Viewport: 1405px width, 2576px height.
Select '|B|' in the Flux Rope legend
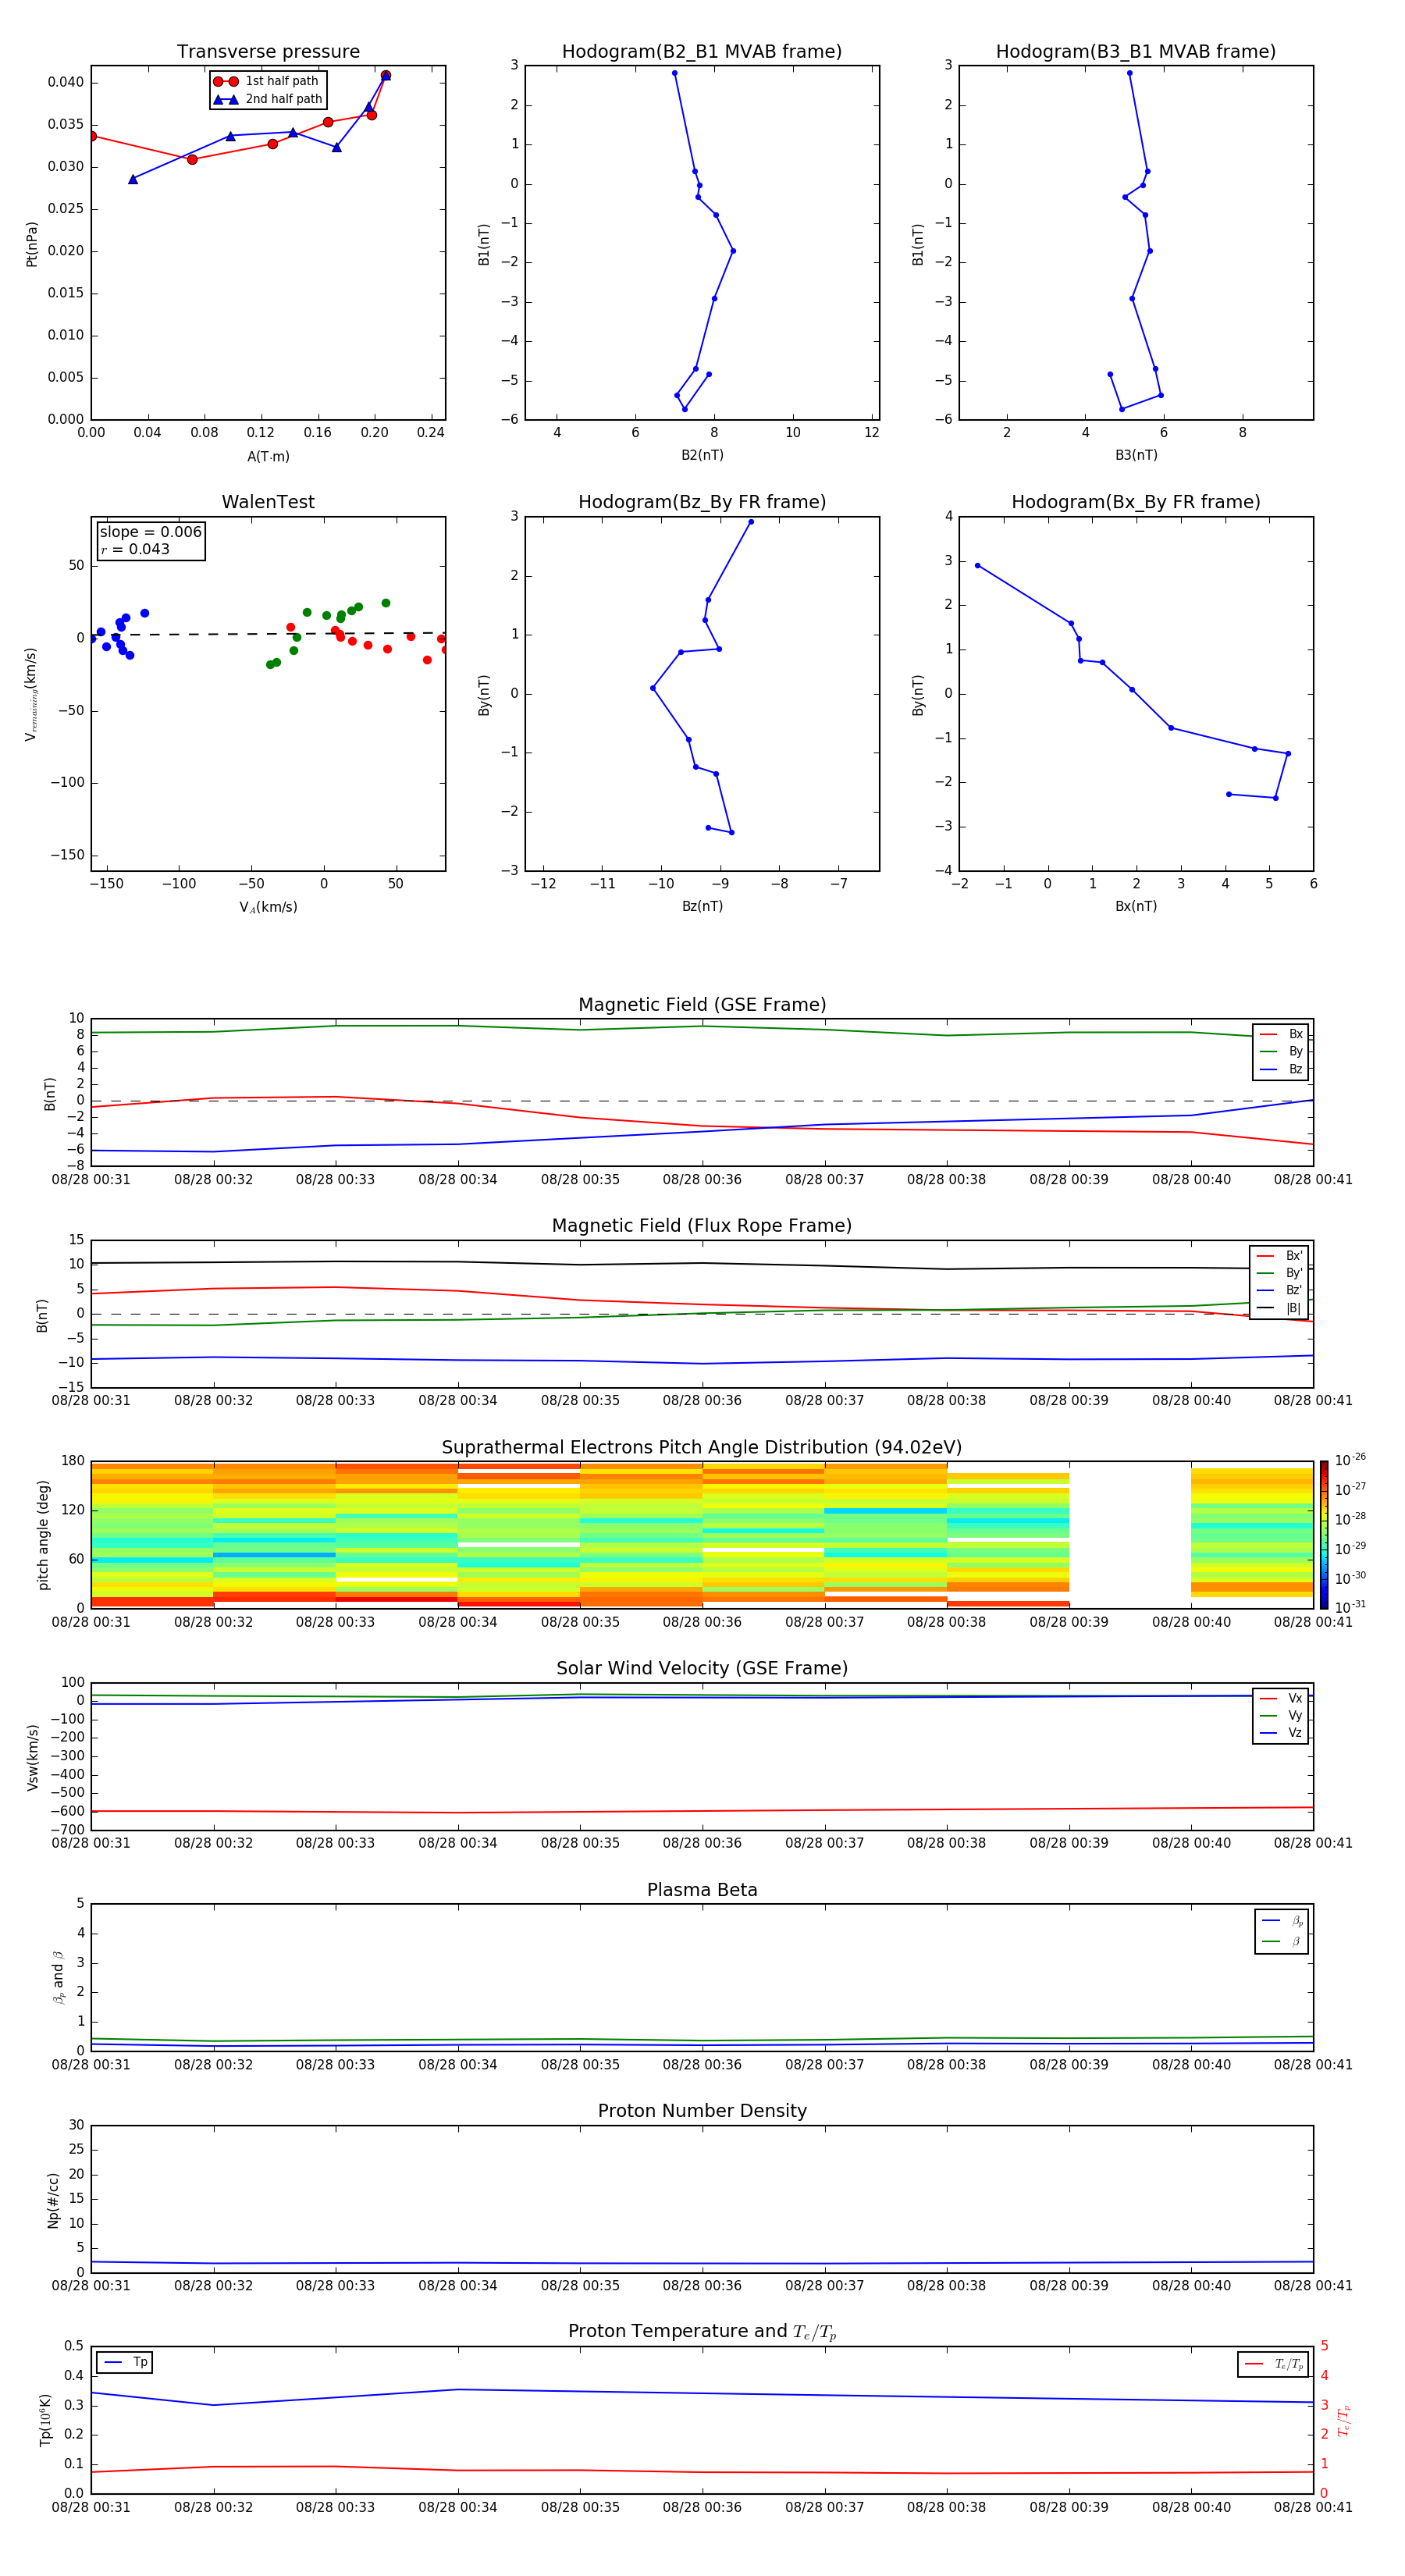pyautogui.click(x=1279, y=1308)
